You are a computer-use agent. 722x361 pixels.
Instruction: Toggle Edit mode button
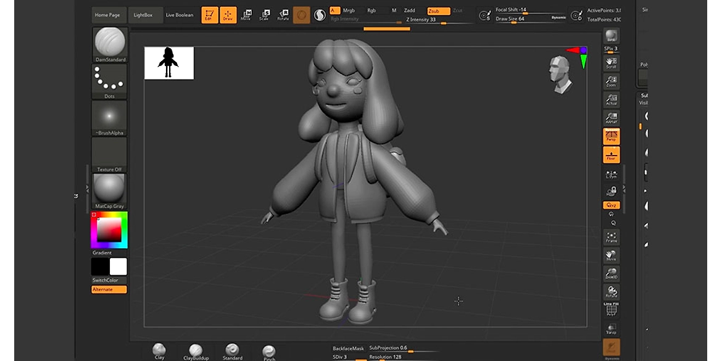[210, 15]
